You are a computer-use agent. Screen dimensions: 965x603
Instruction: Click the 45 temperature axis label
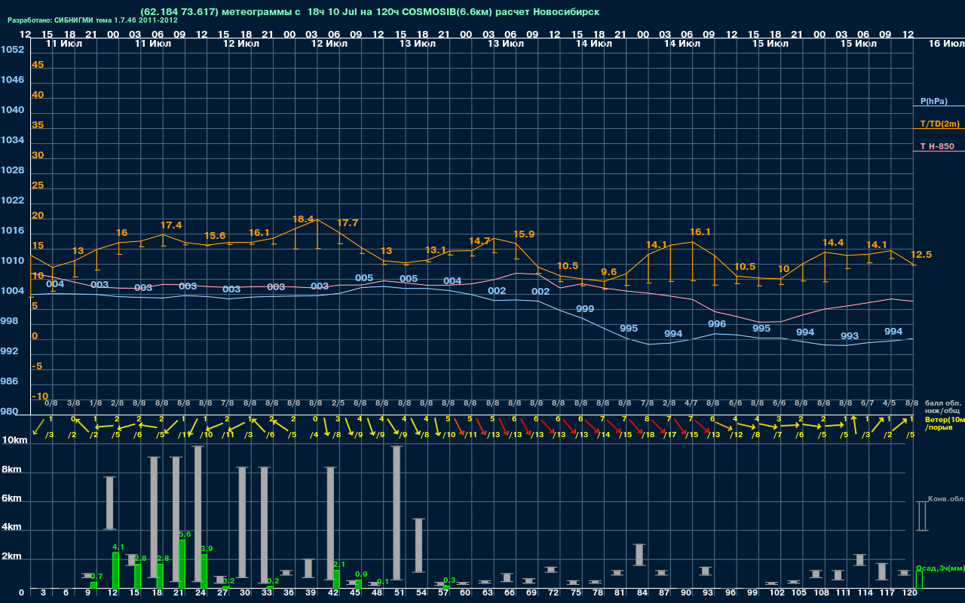click(38, 65)
